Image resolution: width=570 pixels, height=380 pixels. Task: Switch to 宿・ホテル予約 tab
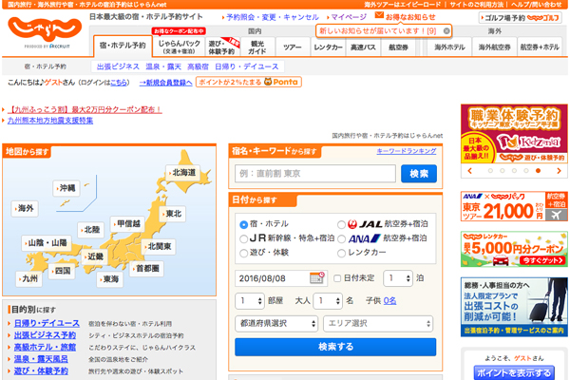[123, 46]
